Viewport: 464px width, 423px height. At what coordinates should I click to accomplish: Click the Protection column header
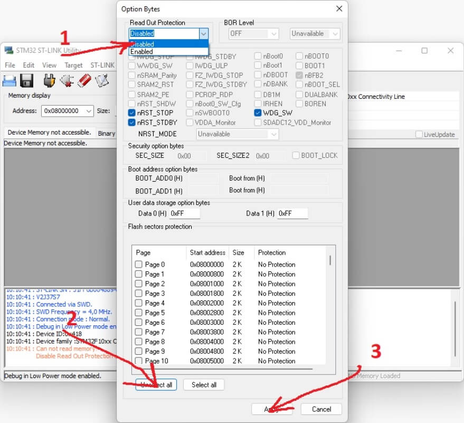click(x=272, y=252)
